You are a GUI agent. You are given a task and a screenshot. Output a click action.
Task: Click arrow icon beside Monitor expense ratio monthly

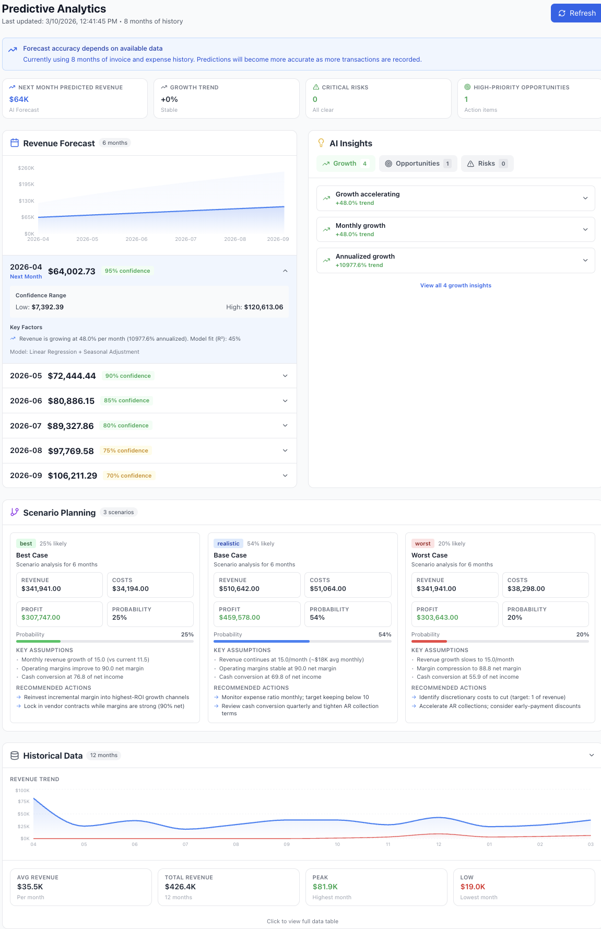(216, 697)
